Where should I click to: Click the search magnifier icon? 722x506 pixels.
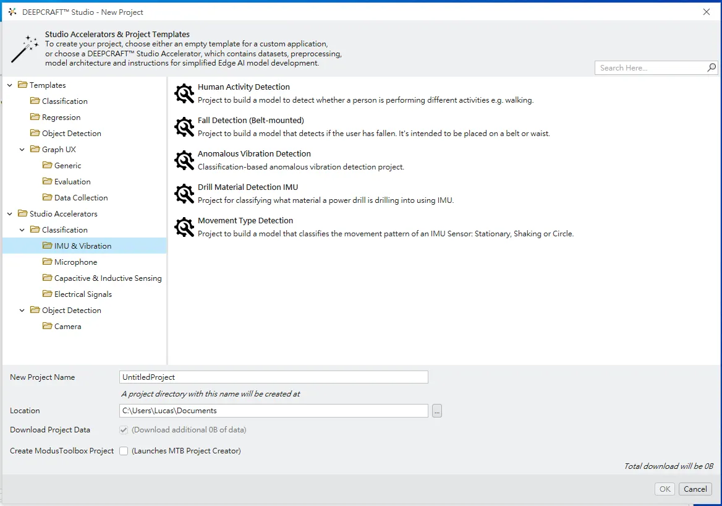(x=711, y=68)
